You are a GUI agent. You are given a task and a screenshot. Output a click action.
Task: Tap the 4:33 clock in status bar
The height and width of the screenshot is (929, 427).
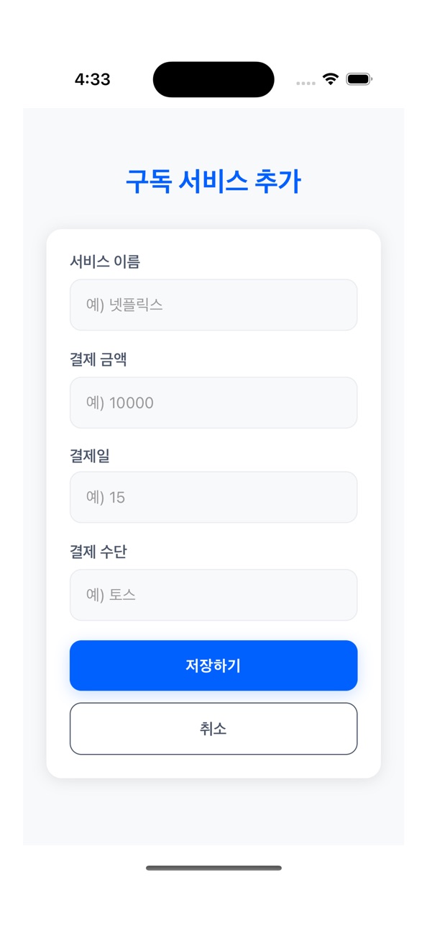(x=93, y=79)
